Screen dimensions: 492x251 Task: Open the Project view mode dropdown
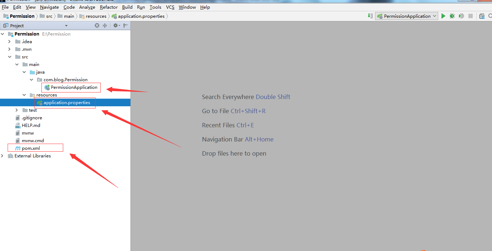(x=66, y=26)
